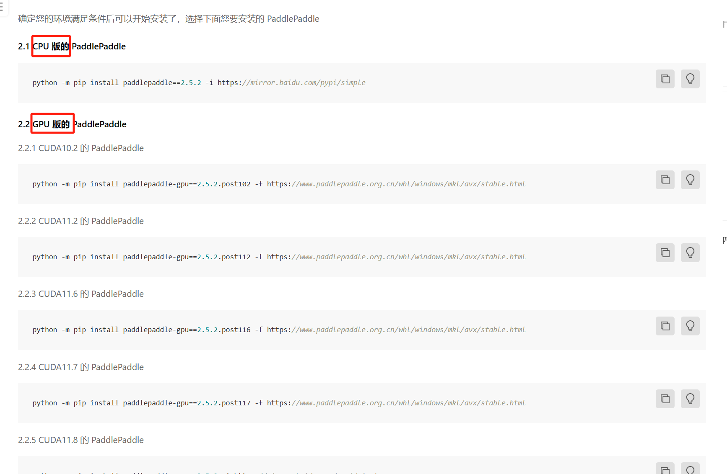Viewport: 727px width, 474px height.
Task: Click the code line with paddlepaddle-gpu==2.5.2.post116
Action: (x=279, y=330)
